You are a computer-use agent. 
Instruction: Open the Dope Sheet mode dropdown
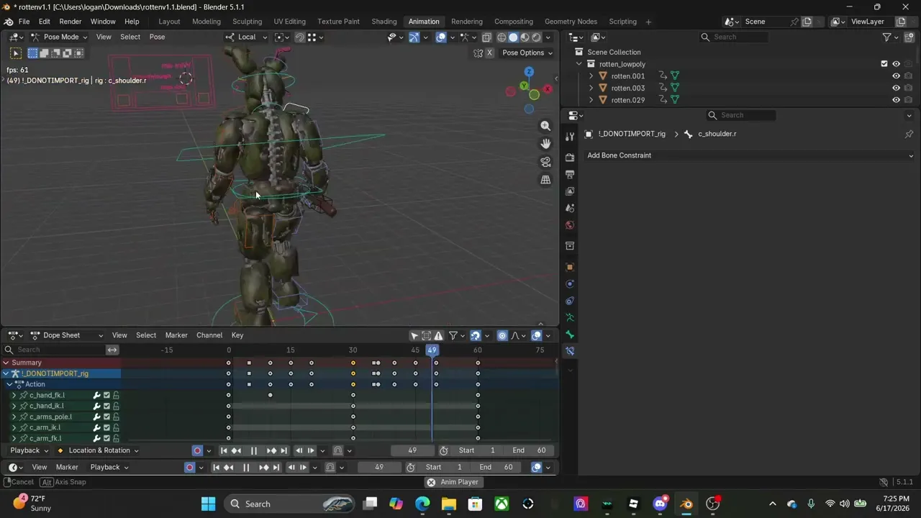[68, 335]
